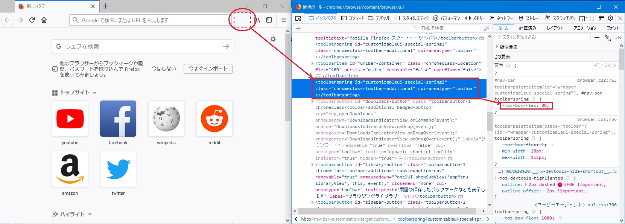Expand the downloads-button toolbarbutton node
The image size is (625, 224).
tap(313, 101)
